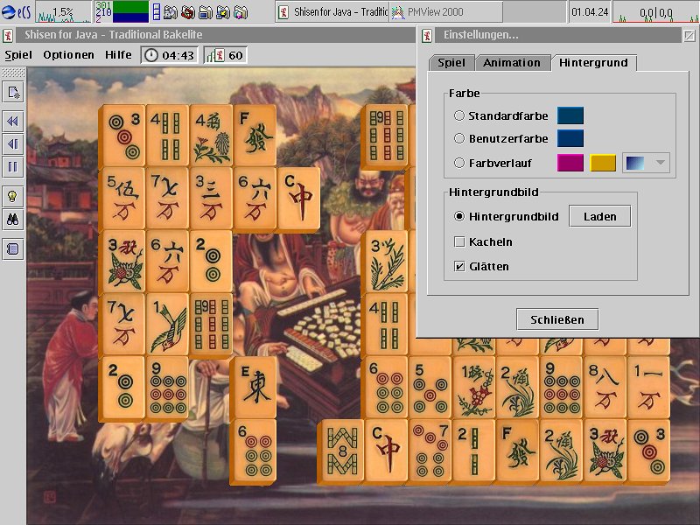Switch to PMView 2000 taskbar button
The width and height of the screenshot is (700, 525).
point(446,12)
